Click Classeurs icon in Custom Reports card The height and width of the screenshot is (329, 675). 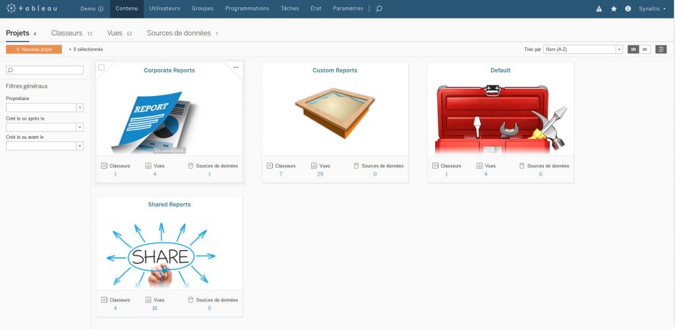(270, 166)
